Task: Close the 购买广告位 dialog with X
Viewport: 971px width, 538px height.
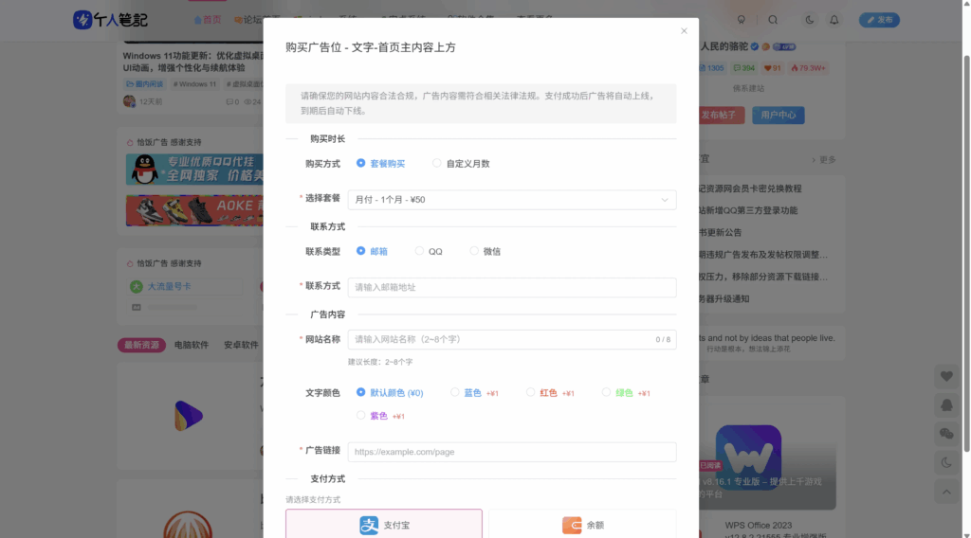Action: click(684, 31)
